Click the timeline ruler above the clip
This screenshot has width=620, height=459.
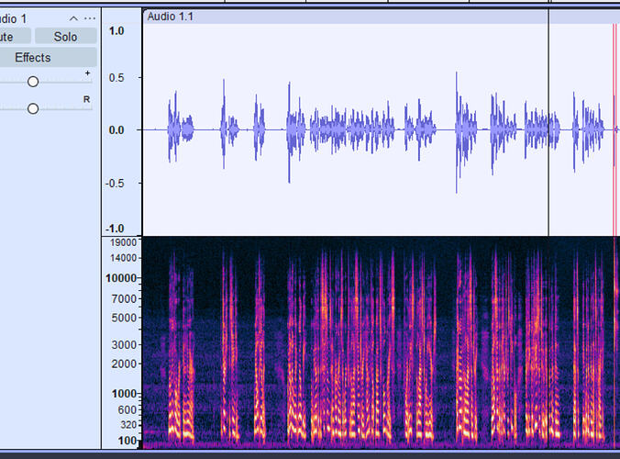pyautogui.click(x=367, y=3)
